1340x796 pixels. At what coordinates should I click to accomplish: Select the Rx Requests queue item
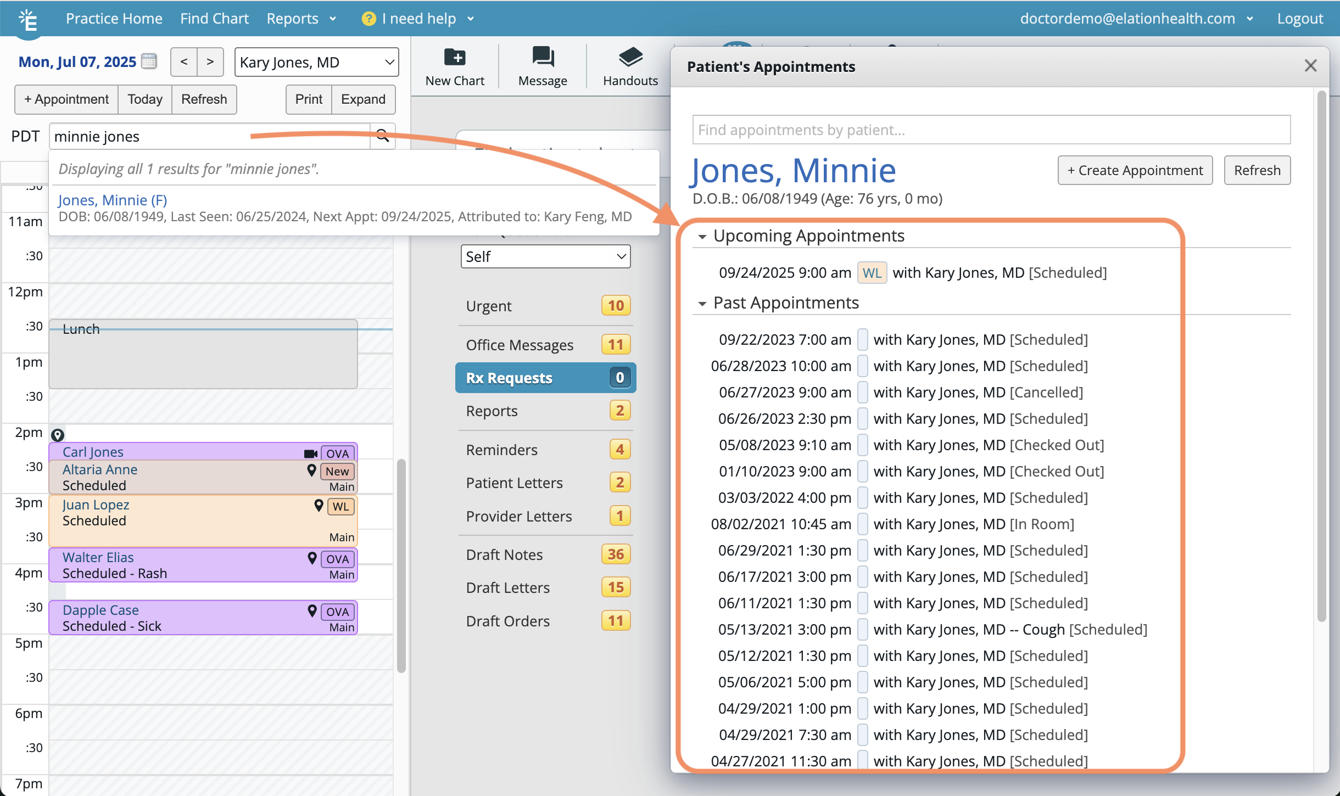[x=545, y=378]
